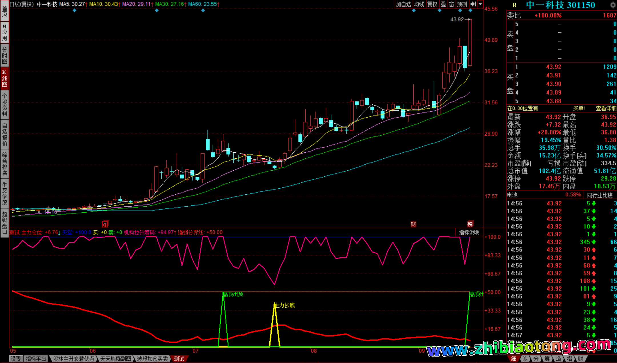Click the jump-to-end arrow icon in toolbar
Viewport: 617px width, 363px height.
pos(473,4)
